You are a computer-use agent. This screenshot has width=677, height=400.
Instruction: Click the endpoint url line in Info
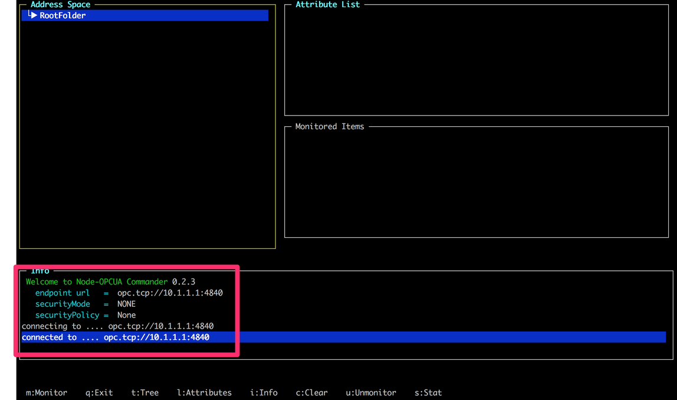(129, 293)
